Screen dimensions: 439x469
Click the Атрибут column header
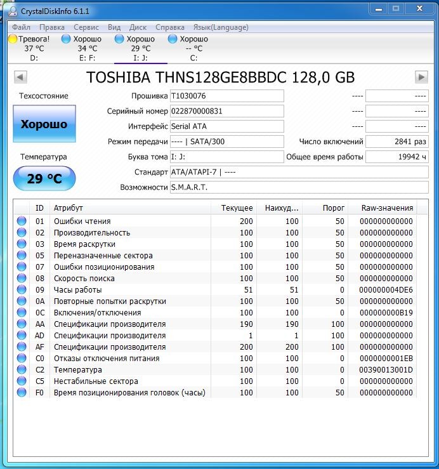coord(130,208)
